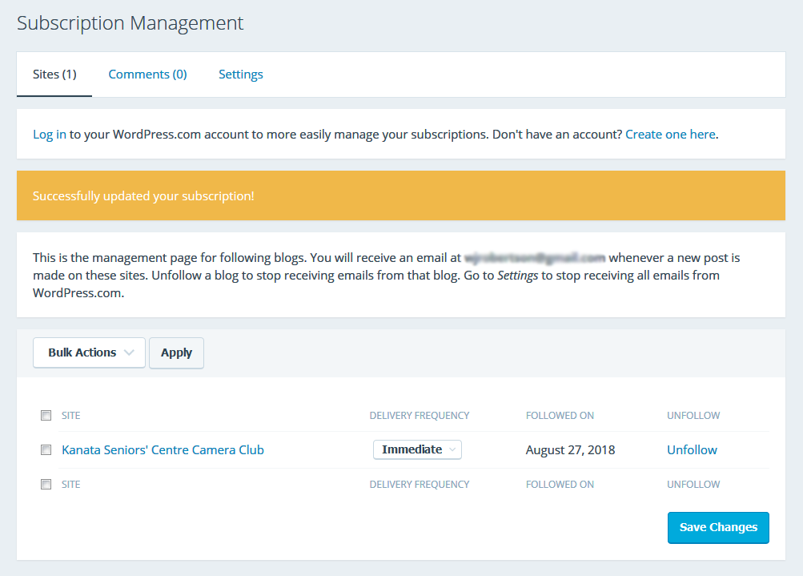Follow the 'Create one here' link
Screen dimensions: 803x576
point(670,135)
